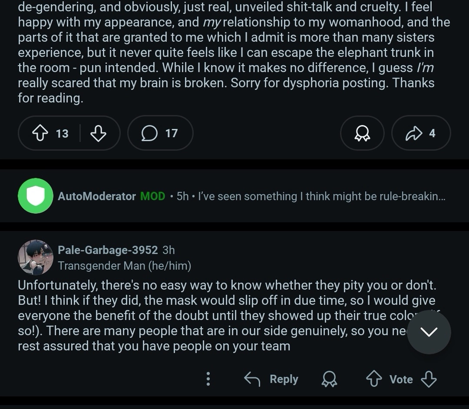Upvote Pale-Garbage-3952's comment
The width and height of the screenshot is (469, 409).
[x=374, y=379]
